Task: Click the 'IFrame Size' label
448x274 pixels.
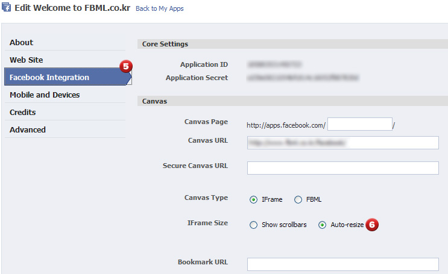Action: [207, 223]
